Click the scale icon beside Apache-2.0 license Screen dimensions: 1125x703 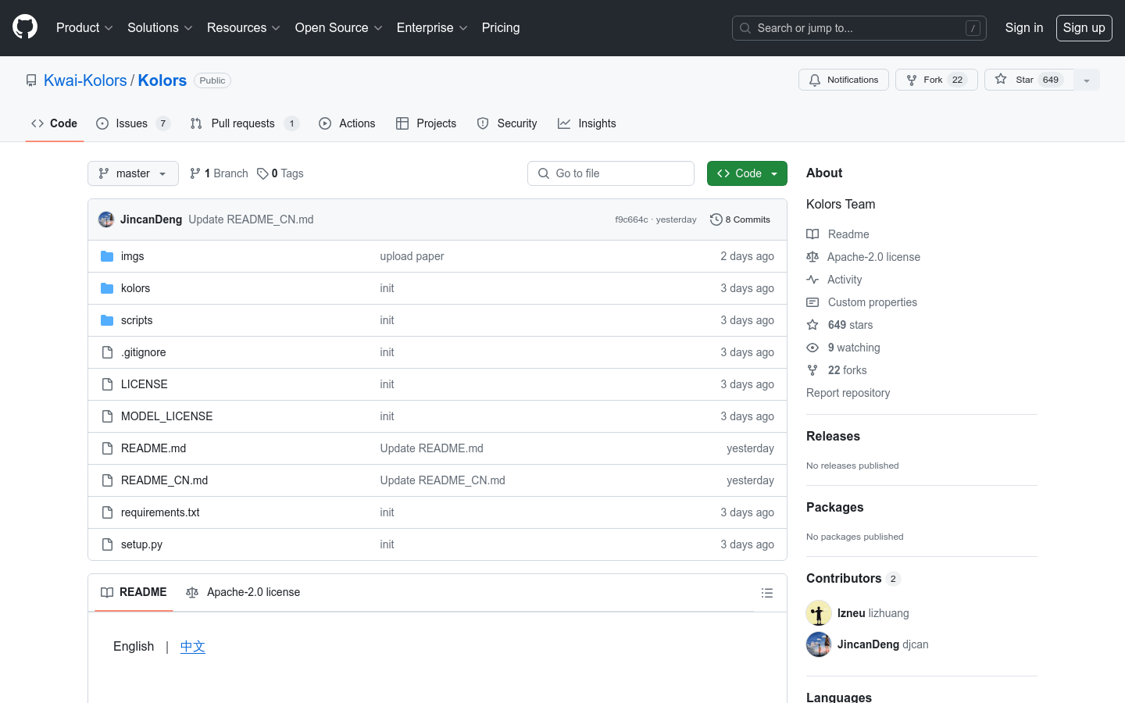point(812,257)
